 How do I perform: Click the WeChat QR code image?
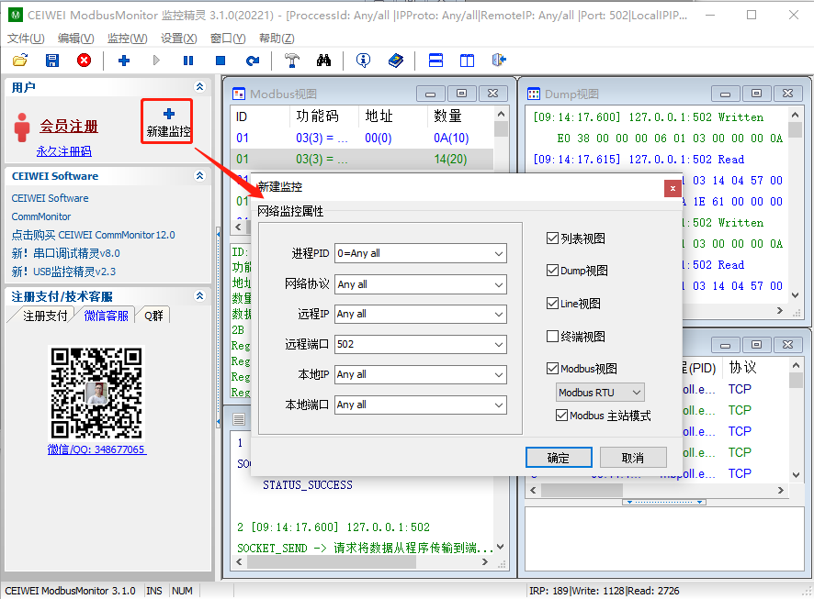96,394
